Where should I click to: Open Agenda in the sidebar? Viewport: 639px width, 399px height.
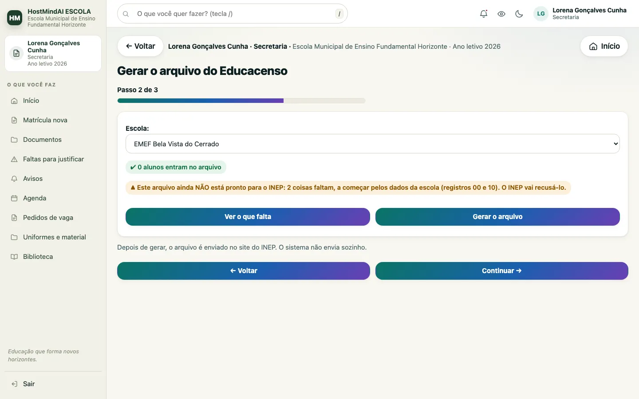[53, 198]
